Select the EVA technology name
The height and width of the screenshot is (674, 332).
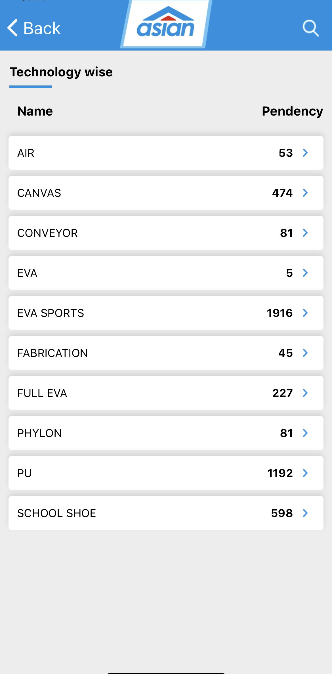pyautogui.click(x=27, y=273)
